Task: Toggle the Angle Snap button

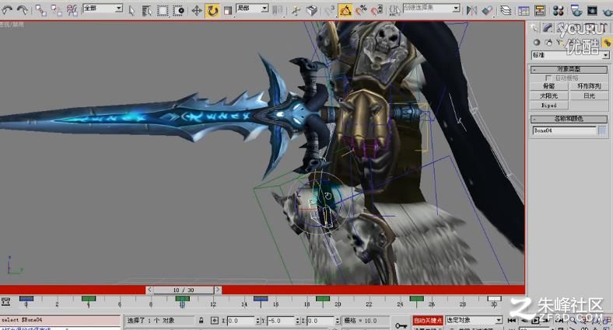Action: (345, 11)
